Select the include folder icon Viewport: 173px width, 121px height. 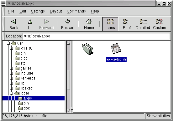[x=17, y=73]
